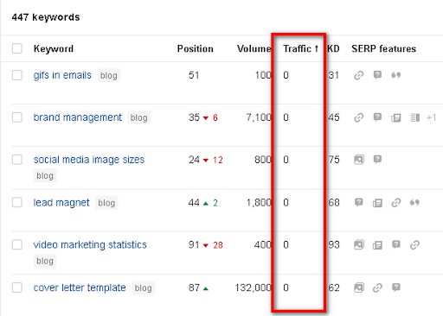
Task: Open the video marketing statistics keyword
Action: tap(90, 244)
